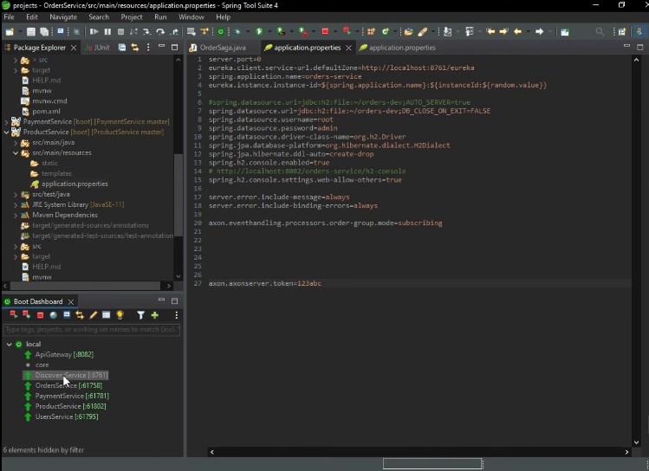Click the Boot Dashboard tag filter field
649x471 pixels.
click(91, 330)
